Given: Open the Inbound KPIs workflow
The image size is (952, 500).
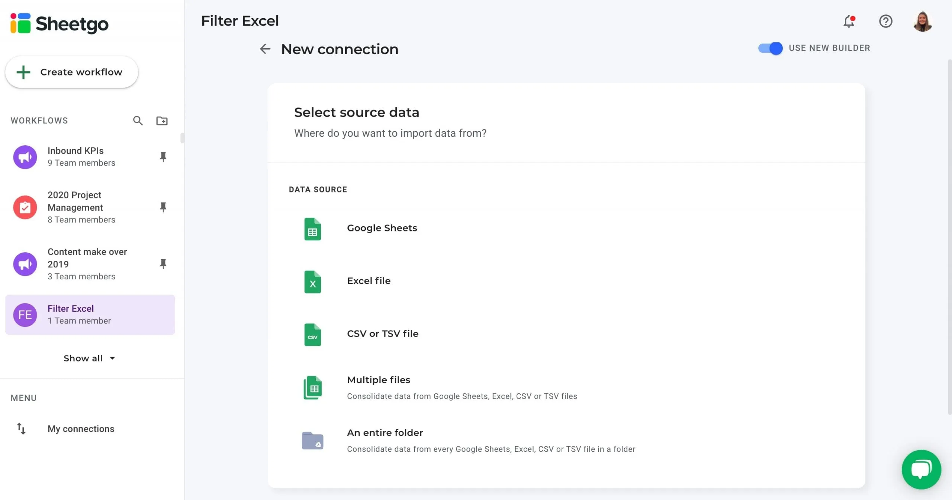Looking at the screenshot, I should click(x=90, y=157).
